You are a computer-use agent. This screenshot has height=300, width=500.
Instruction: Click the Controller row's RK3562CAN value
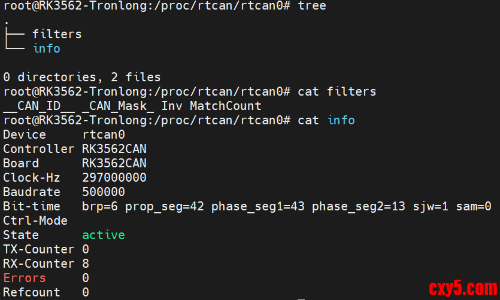click(x=114, y=149)
